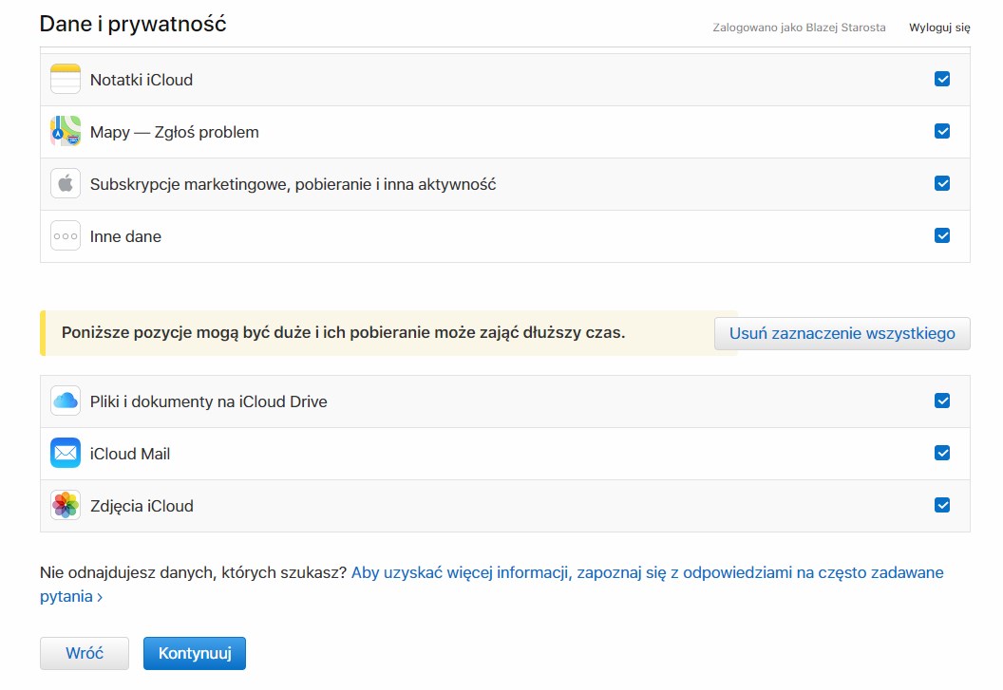Click Usuń zaznaczenie wszystkiego button
This screenshot has height=690, width=1003.
pos(842,334)
